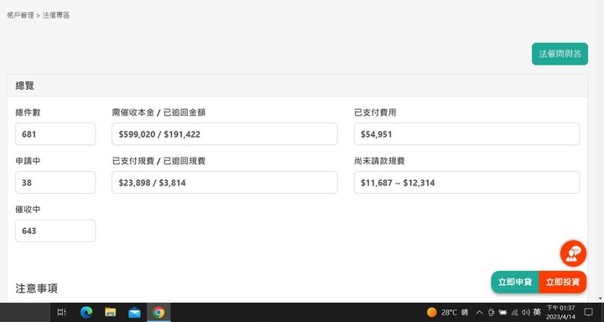
Task: Click the 已支付規費 / 已退回規費 label
Action: [159, 161]
